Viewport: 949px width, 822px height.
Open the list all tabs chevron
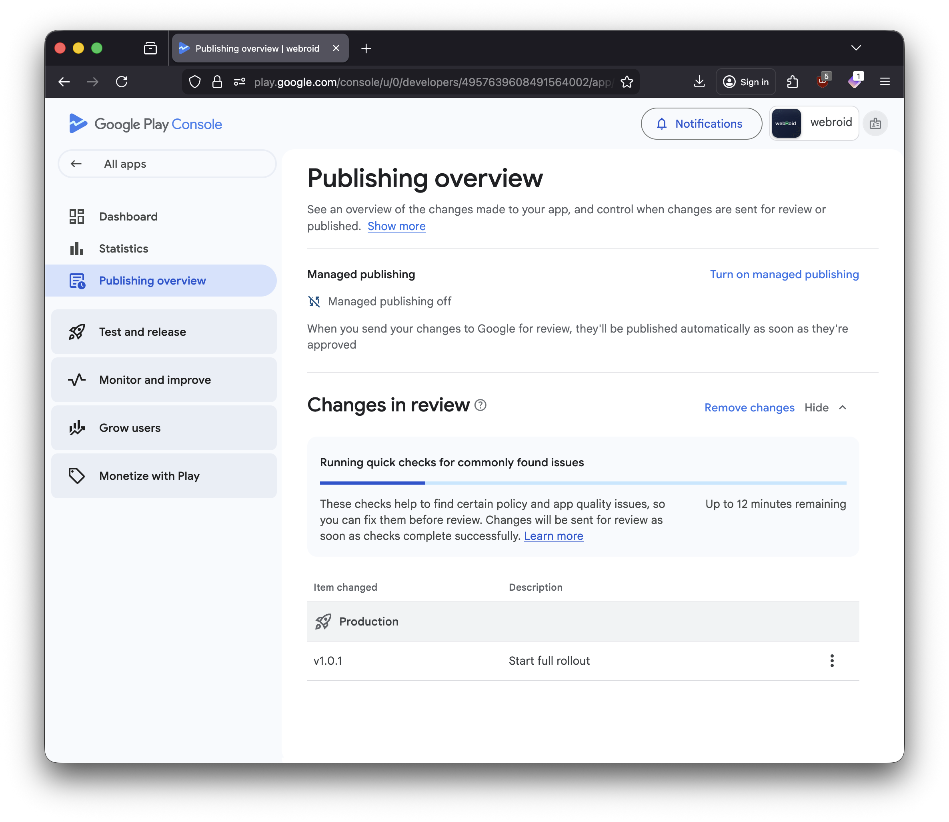(855, 48)
